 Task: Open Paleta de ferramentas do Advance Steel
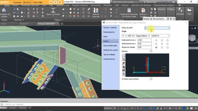point(129,13)
